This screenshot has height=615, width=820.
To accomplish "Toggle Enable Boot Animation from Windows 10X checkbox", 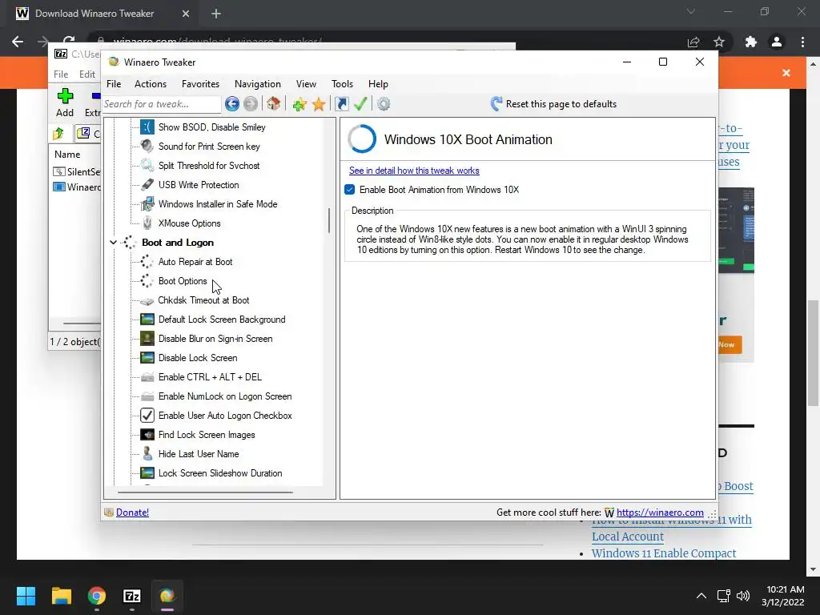I will [350, 190].
